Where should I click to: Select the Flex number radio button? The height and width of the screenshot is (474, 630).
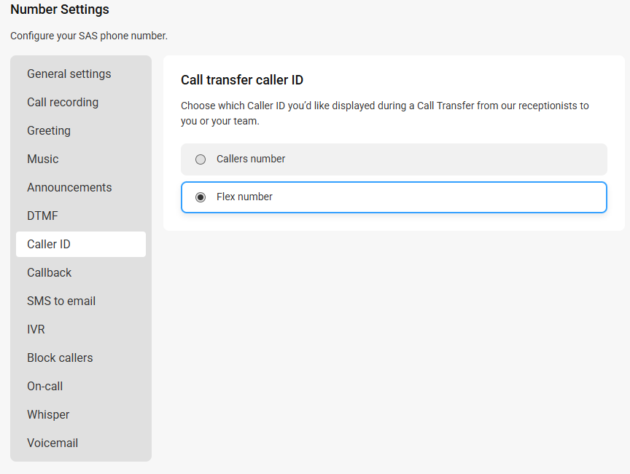tap(201, 197)
